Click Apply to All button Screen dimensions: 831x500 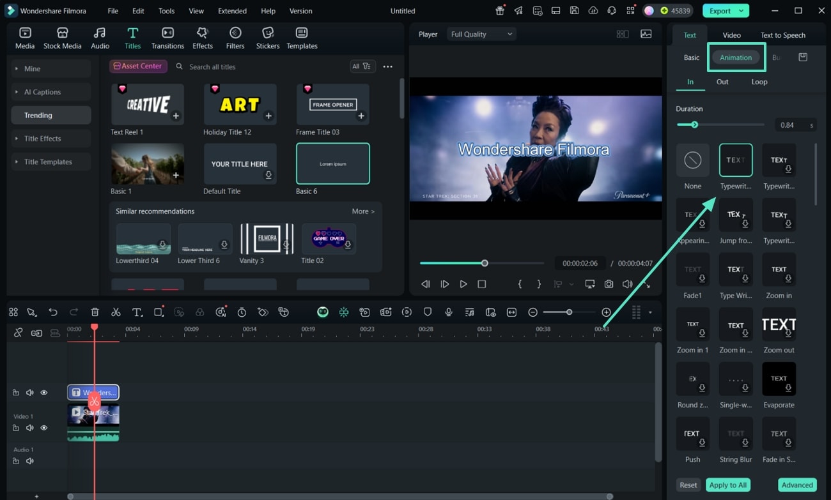(728, 485)
